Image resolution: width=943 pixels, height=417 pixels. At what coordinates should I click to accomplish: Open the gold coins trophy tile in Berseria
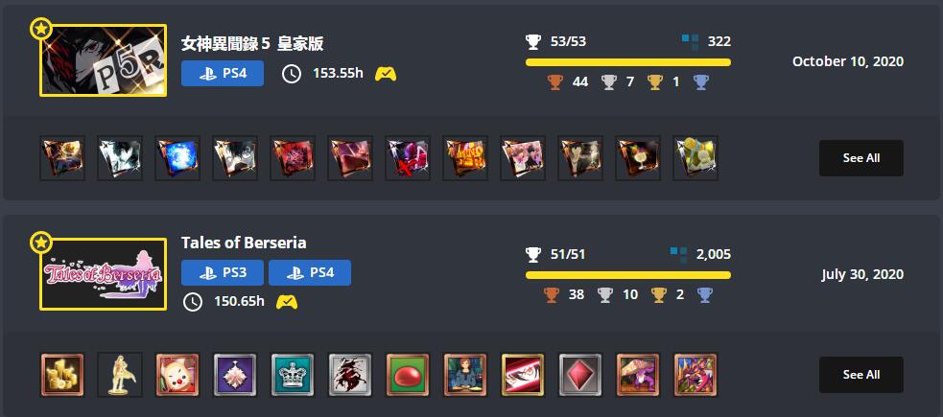click(62, 374)
